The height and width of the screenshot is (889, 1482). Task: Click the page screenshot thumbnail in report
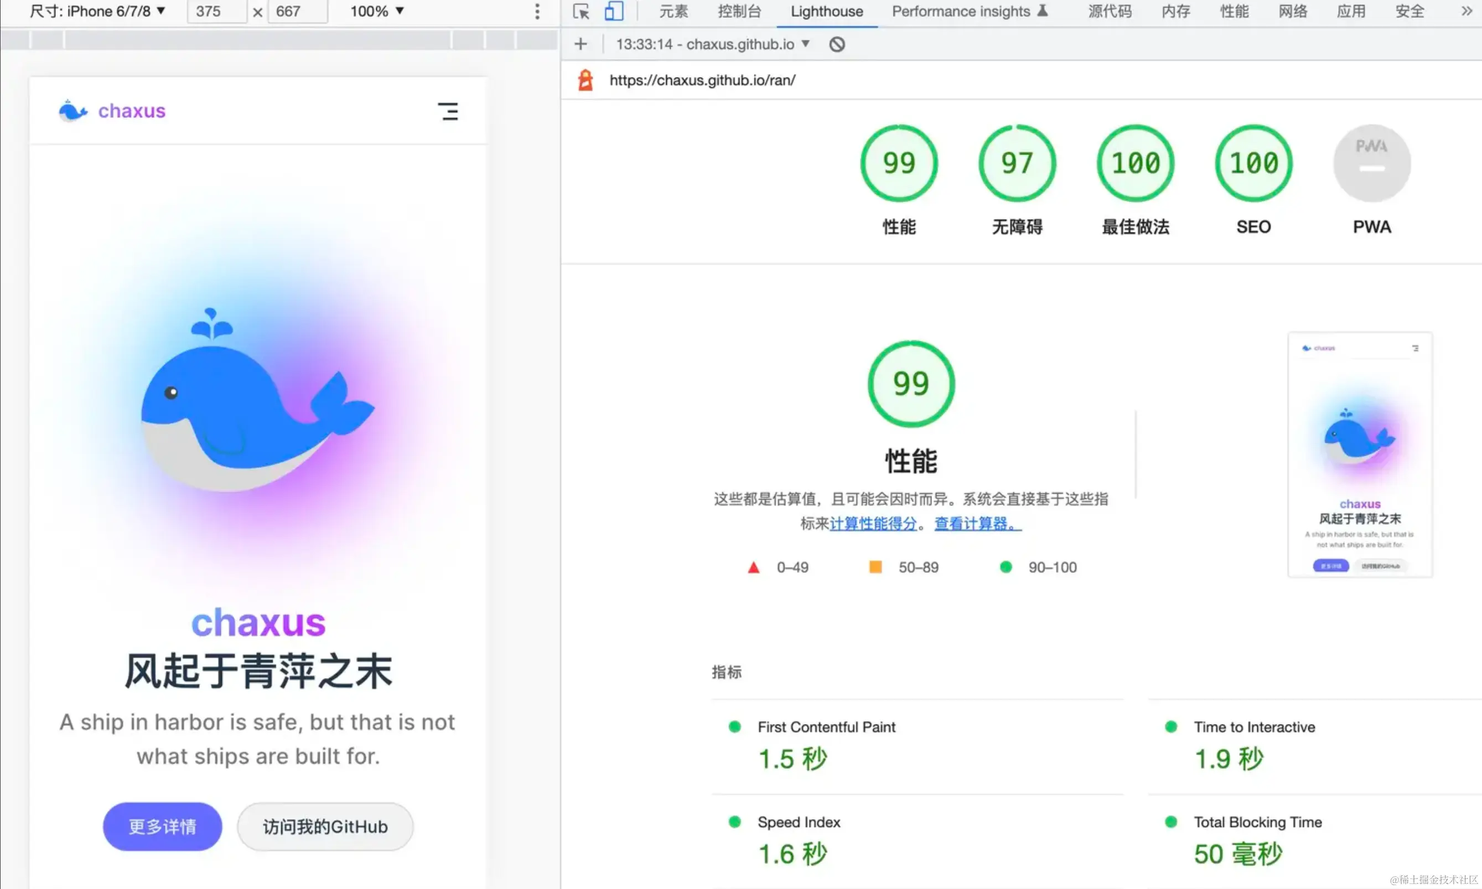click(x=1359, y=454)
